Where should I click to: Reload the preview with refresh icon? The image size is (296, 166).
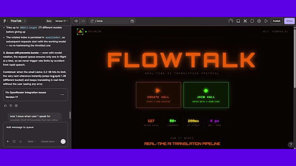pos(92,21)
